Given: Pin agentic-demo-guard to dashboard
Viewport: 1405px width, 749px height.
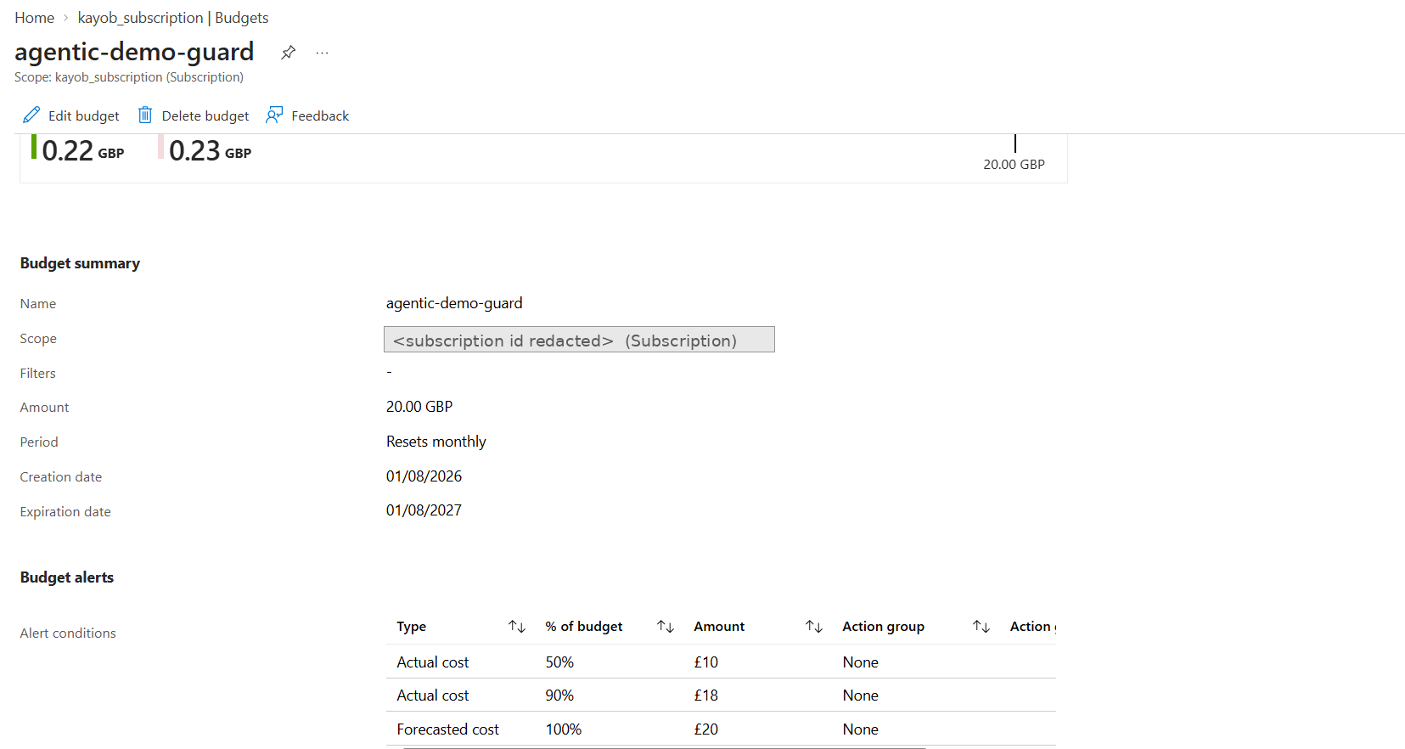Looking at the screenshot, I should tap(289, 53).
